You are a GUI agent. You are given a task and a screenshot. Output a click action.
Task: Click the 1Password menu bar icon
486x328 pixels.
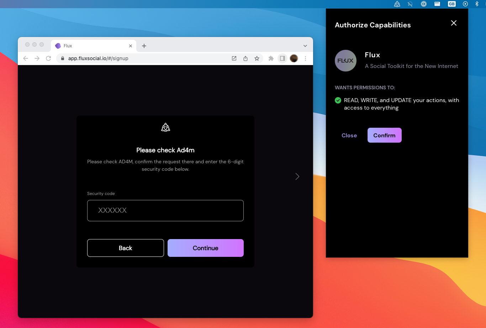point(424,4)
